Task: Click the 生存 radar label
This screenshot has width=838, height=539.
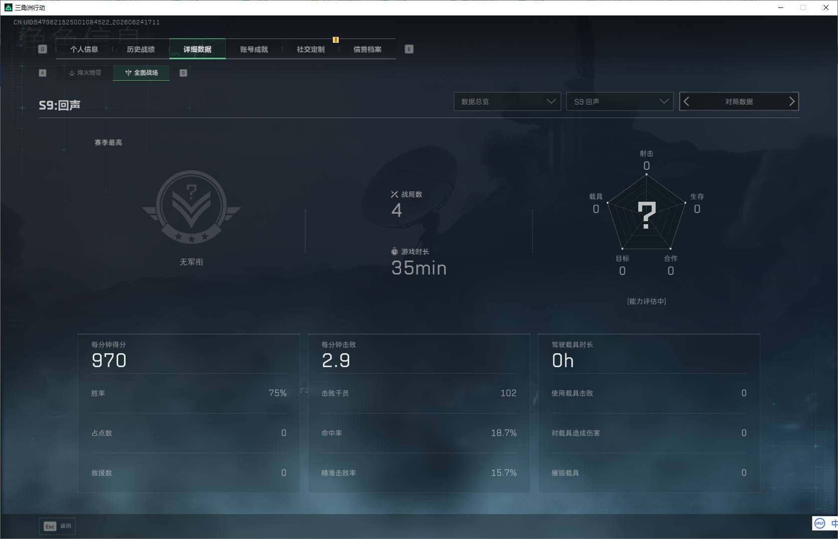Action: [697, 196]
